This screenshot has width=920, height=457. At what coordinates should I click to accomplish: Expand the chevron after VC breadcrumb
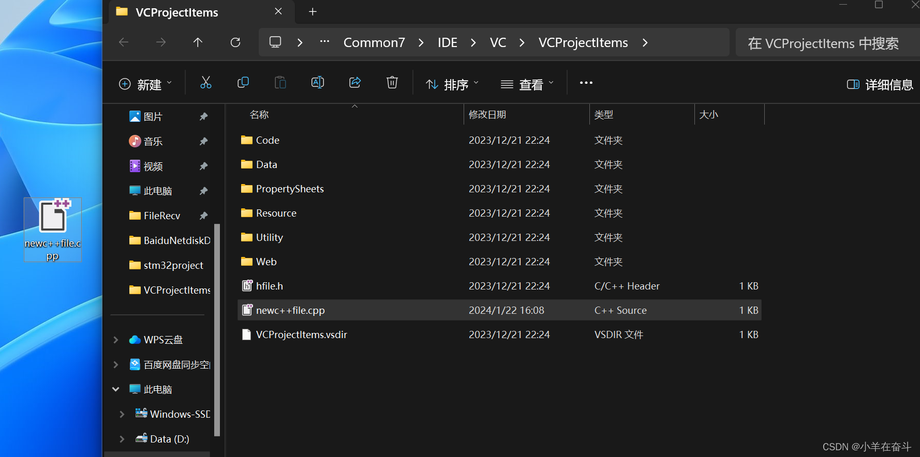click(x=522, y=42)
